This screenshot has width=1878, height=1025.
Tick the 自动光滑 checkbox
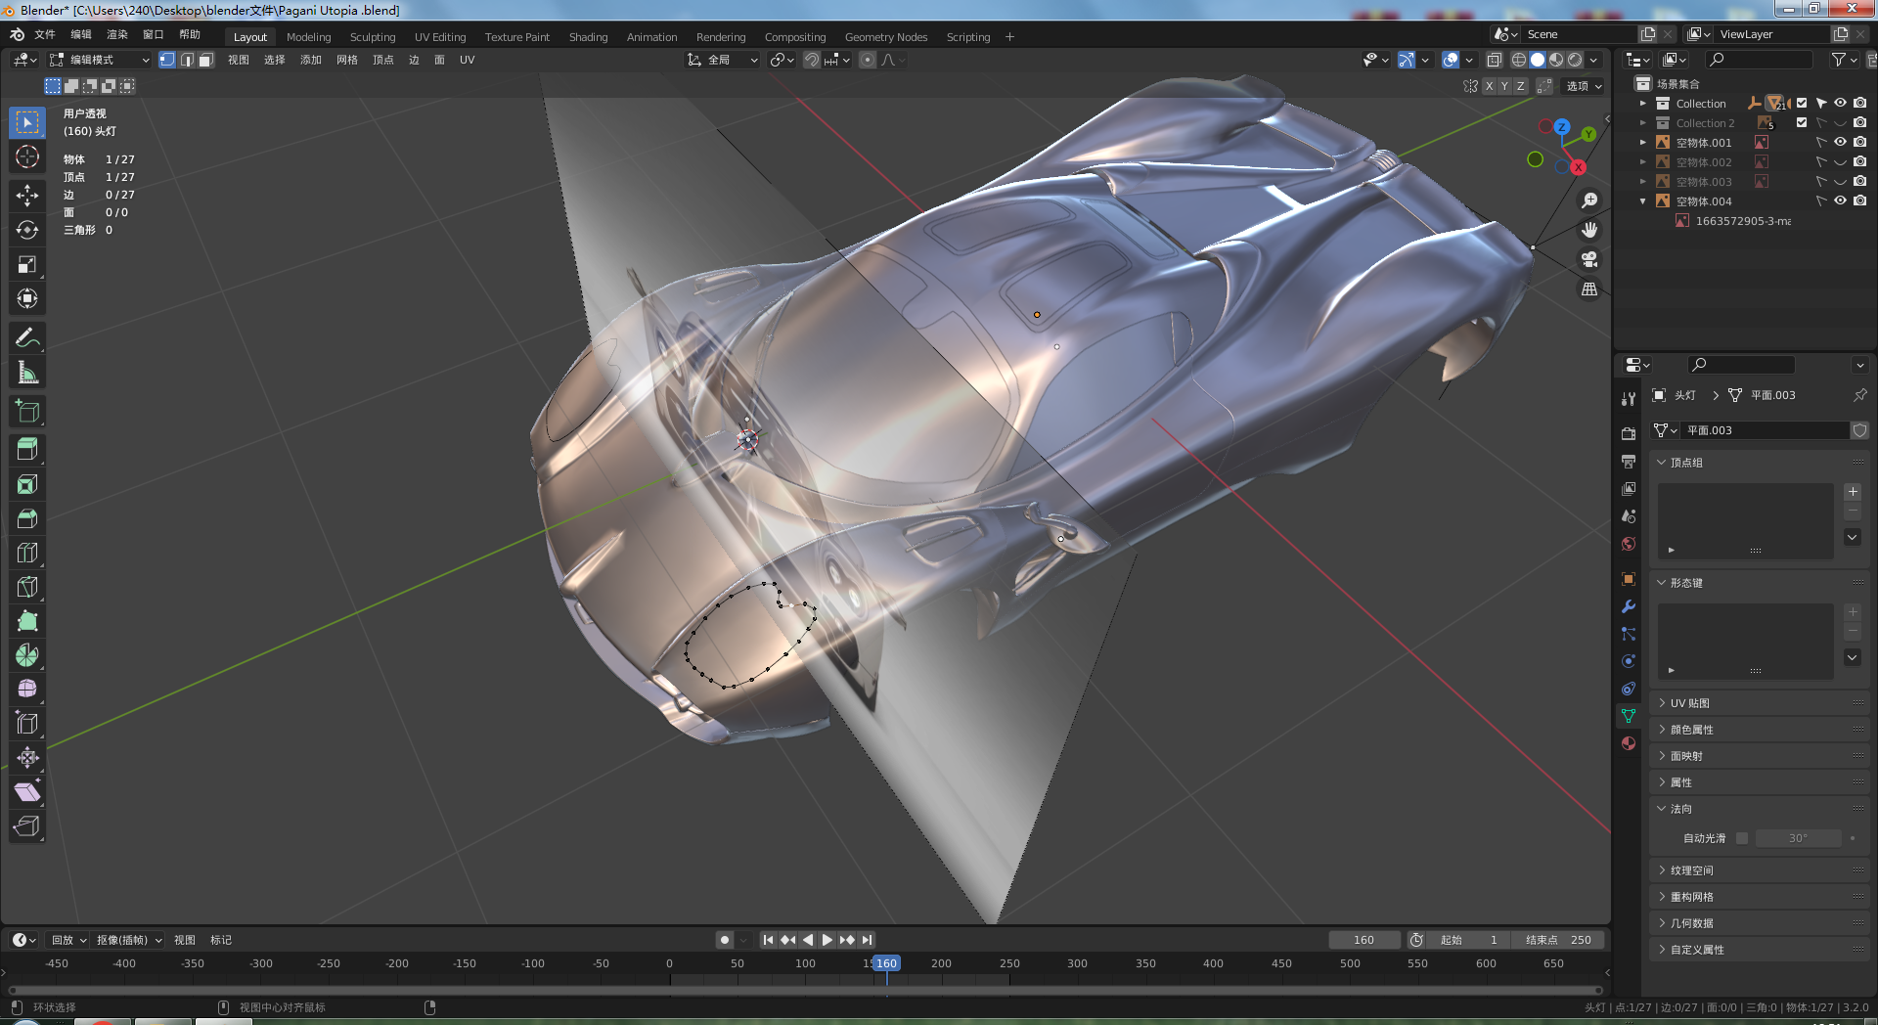(1742, 838)
